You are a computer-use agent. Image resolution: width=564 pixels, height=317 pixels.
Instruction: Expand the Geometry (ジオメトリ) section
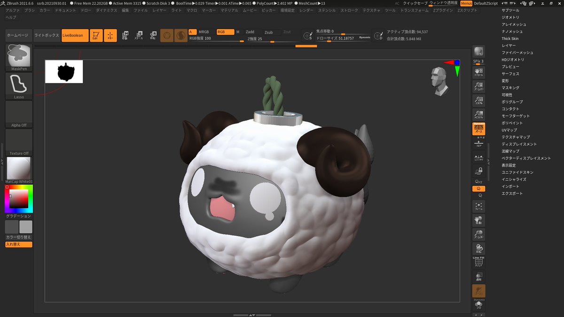pos(510,17)
